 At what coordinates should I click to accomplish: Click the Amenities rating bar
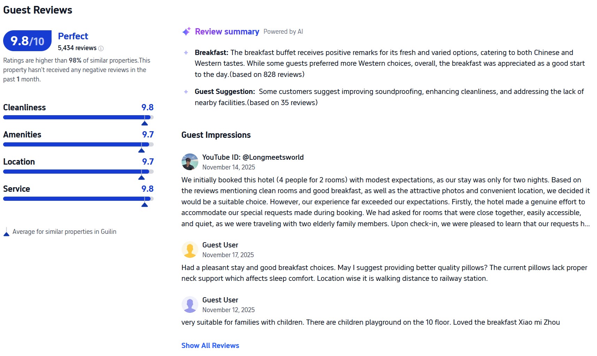[x=78, y=144]
